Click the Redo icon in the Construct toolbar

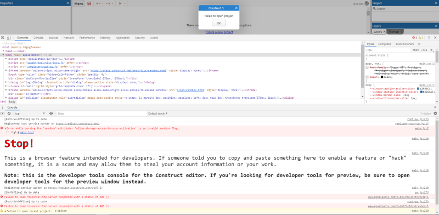pyautogui.click(x=108, y=4)
